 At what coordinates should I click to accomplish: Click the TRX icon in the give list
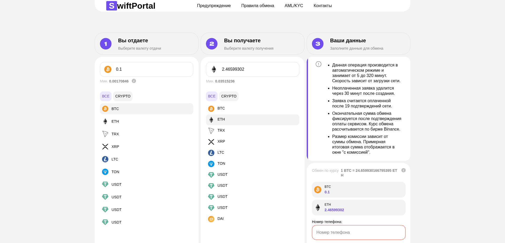click(105, 134)
